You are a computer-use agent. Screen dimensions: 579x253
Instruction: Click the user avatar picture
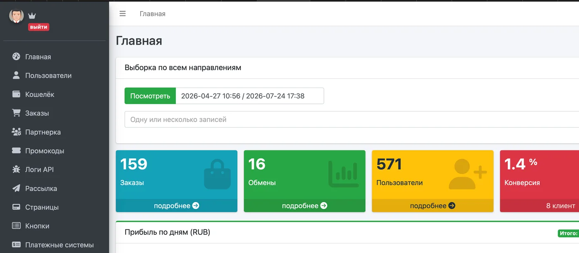[17, 16]
